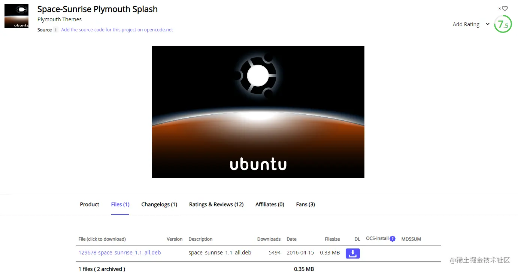Click the DL column header
The width and height of the screenshot is (518, 272).
click(x=357, y=239)
